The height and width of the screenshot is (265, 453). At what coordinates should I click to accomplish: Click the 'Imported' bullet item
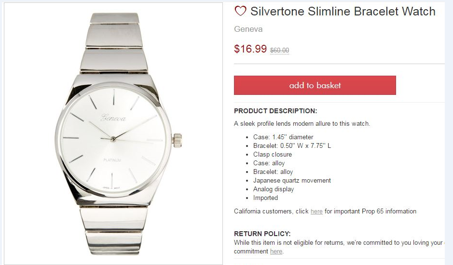[x=265, y=198]
